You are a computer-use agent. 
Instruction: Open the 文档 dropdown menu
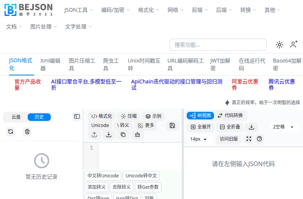click(x=14, y=27)
